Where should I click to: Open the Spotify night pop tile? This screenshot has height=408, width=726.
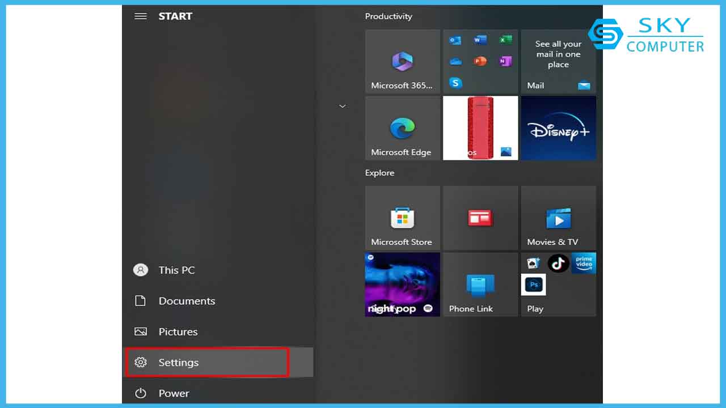click(403, 284)
